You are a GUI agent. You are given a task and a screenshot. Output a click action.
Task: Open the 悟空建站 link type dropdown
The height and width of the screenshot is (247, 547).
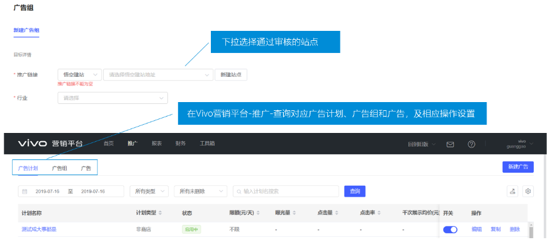[79, 75]
